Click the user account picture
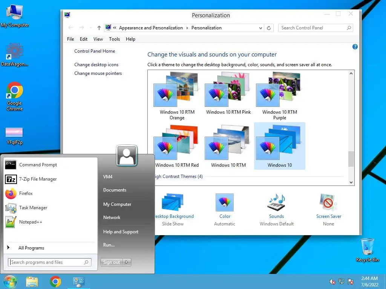The image size is (386, 289). coord(127,155)
